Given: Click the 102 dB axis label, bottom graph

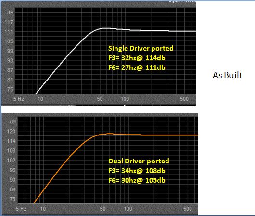Looking at the screenshot, I should click(11, 160).
